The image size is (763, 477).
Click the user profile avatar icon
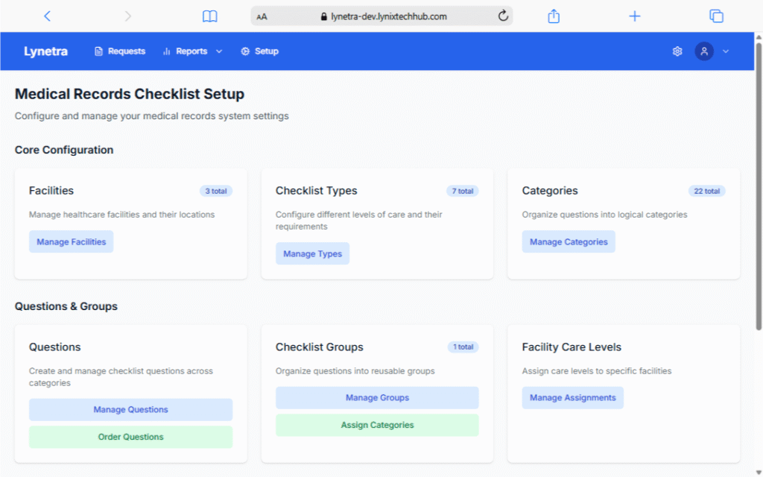coord(704,51)
